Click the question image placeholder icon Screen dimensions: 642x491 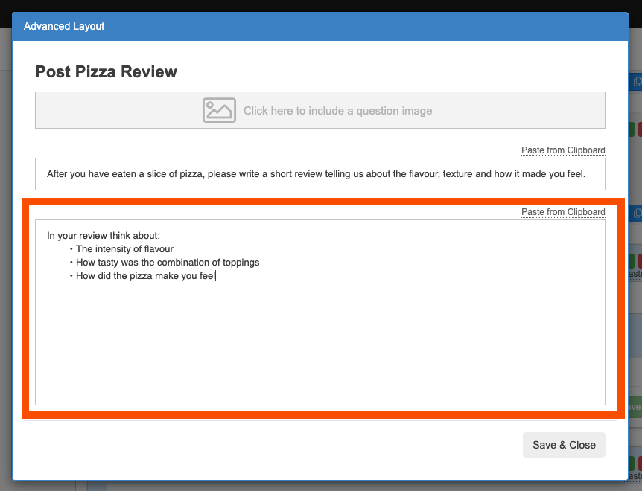pyautogui.click(x=219, y=110)
